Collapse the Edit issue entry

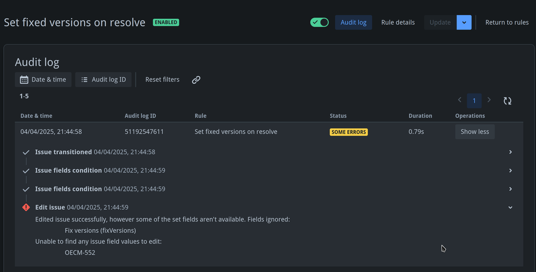coord(510,208)
